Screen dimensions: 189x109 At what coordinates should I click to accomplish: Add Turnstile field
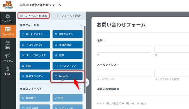68,76
